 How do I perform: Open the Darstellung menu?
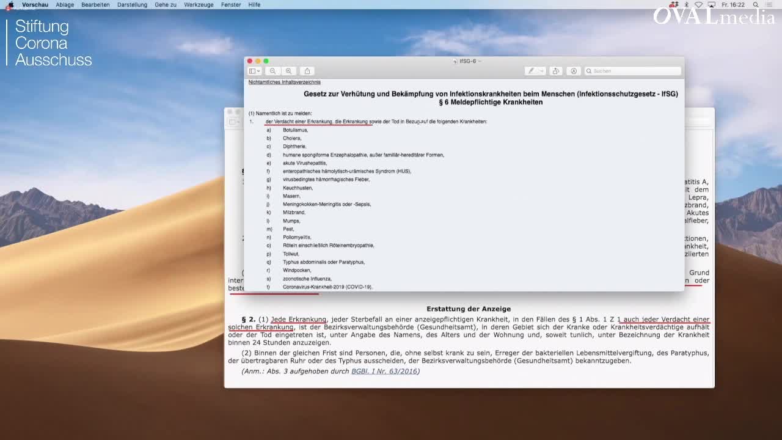click(133, 4)
